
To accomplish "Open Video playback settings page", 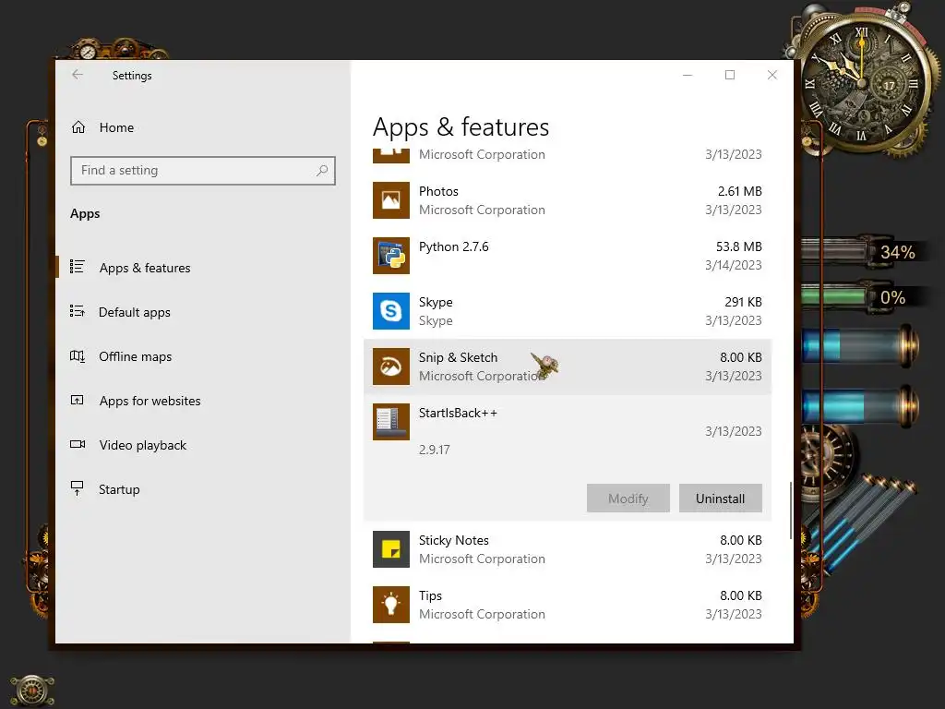I will (x=143, y=445).
